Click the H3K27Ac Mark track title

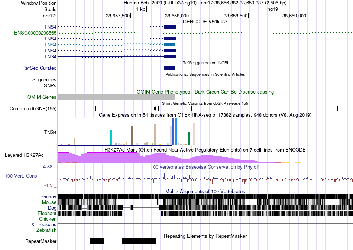tap(205, 150)
